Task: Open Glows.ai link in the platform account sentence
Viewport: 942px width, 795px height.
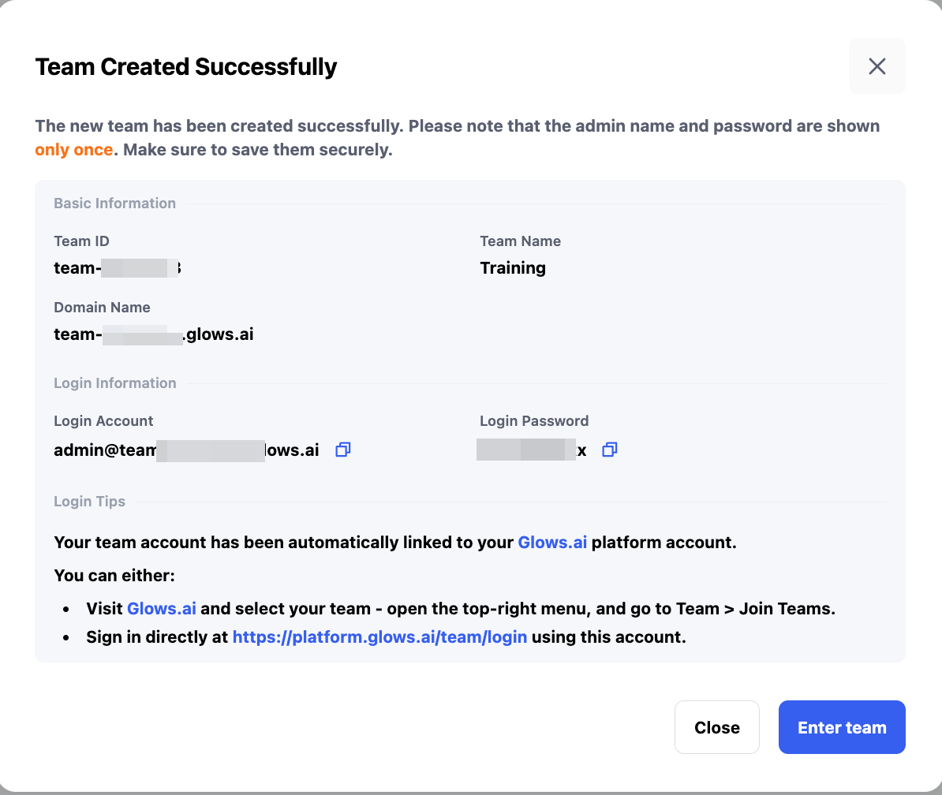Action: (x=551, y=543)
